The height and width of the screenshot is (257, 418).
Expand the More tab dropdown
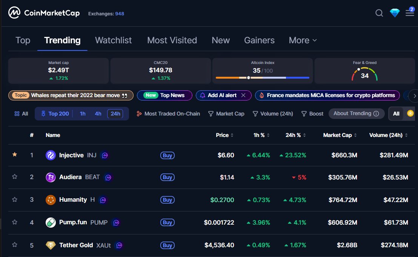click(303, 40)
